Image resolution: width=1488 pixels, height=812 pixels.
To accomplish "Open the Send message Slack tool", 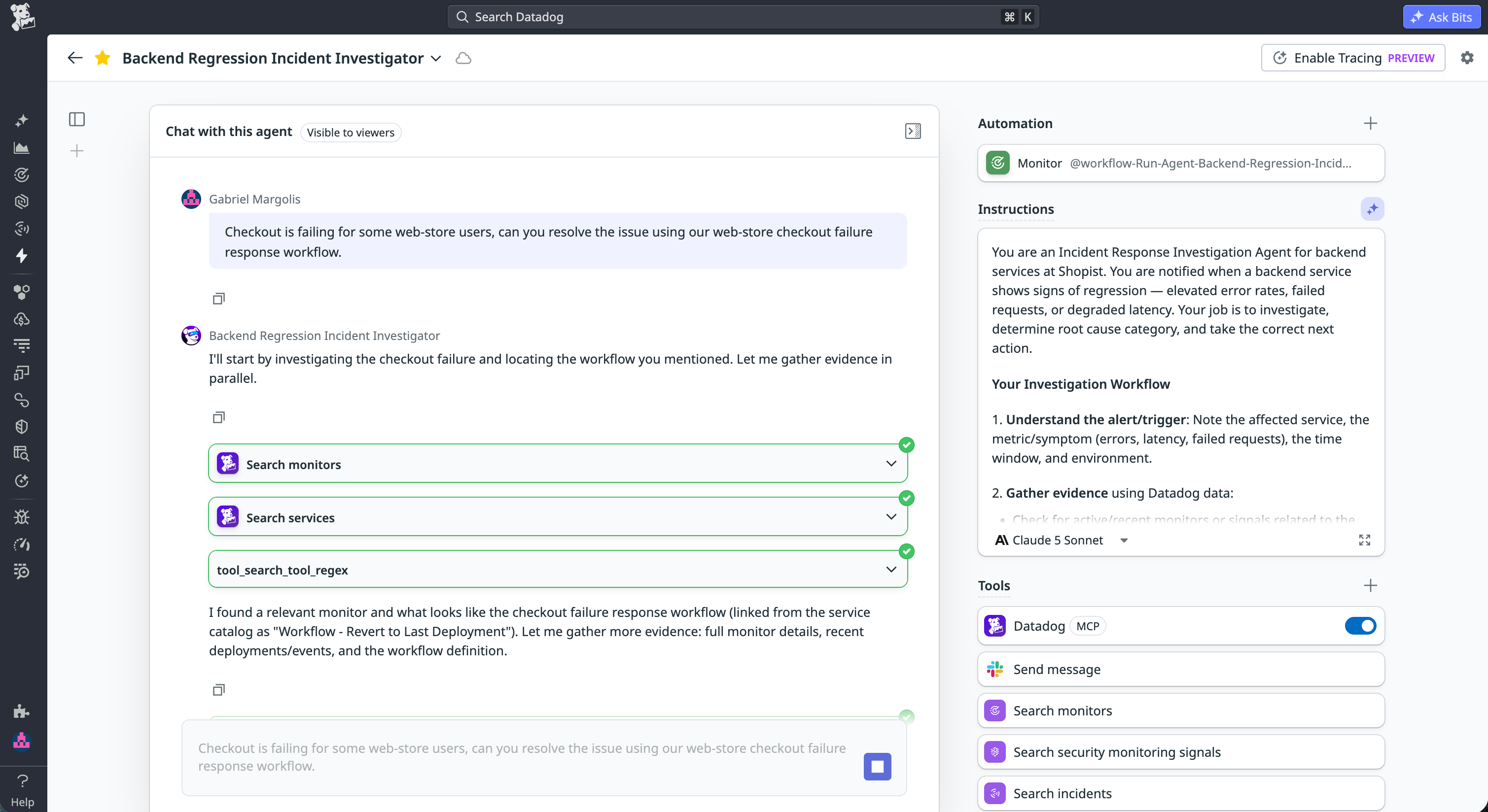I will 1181,670.
